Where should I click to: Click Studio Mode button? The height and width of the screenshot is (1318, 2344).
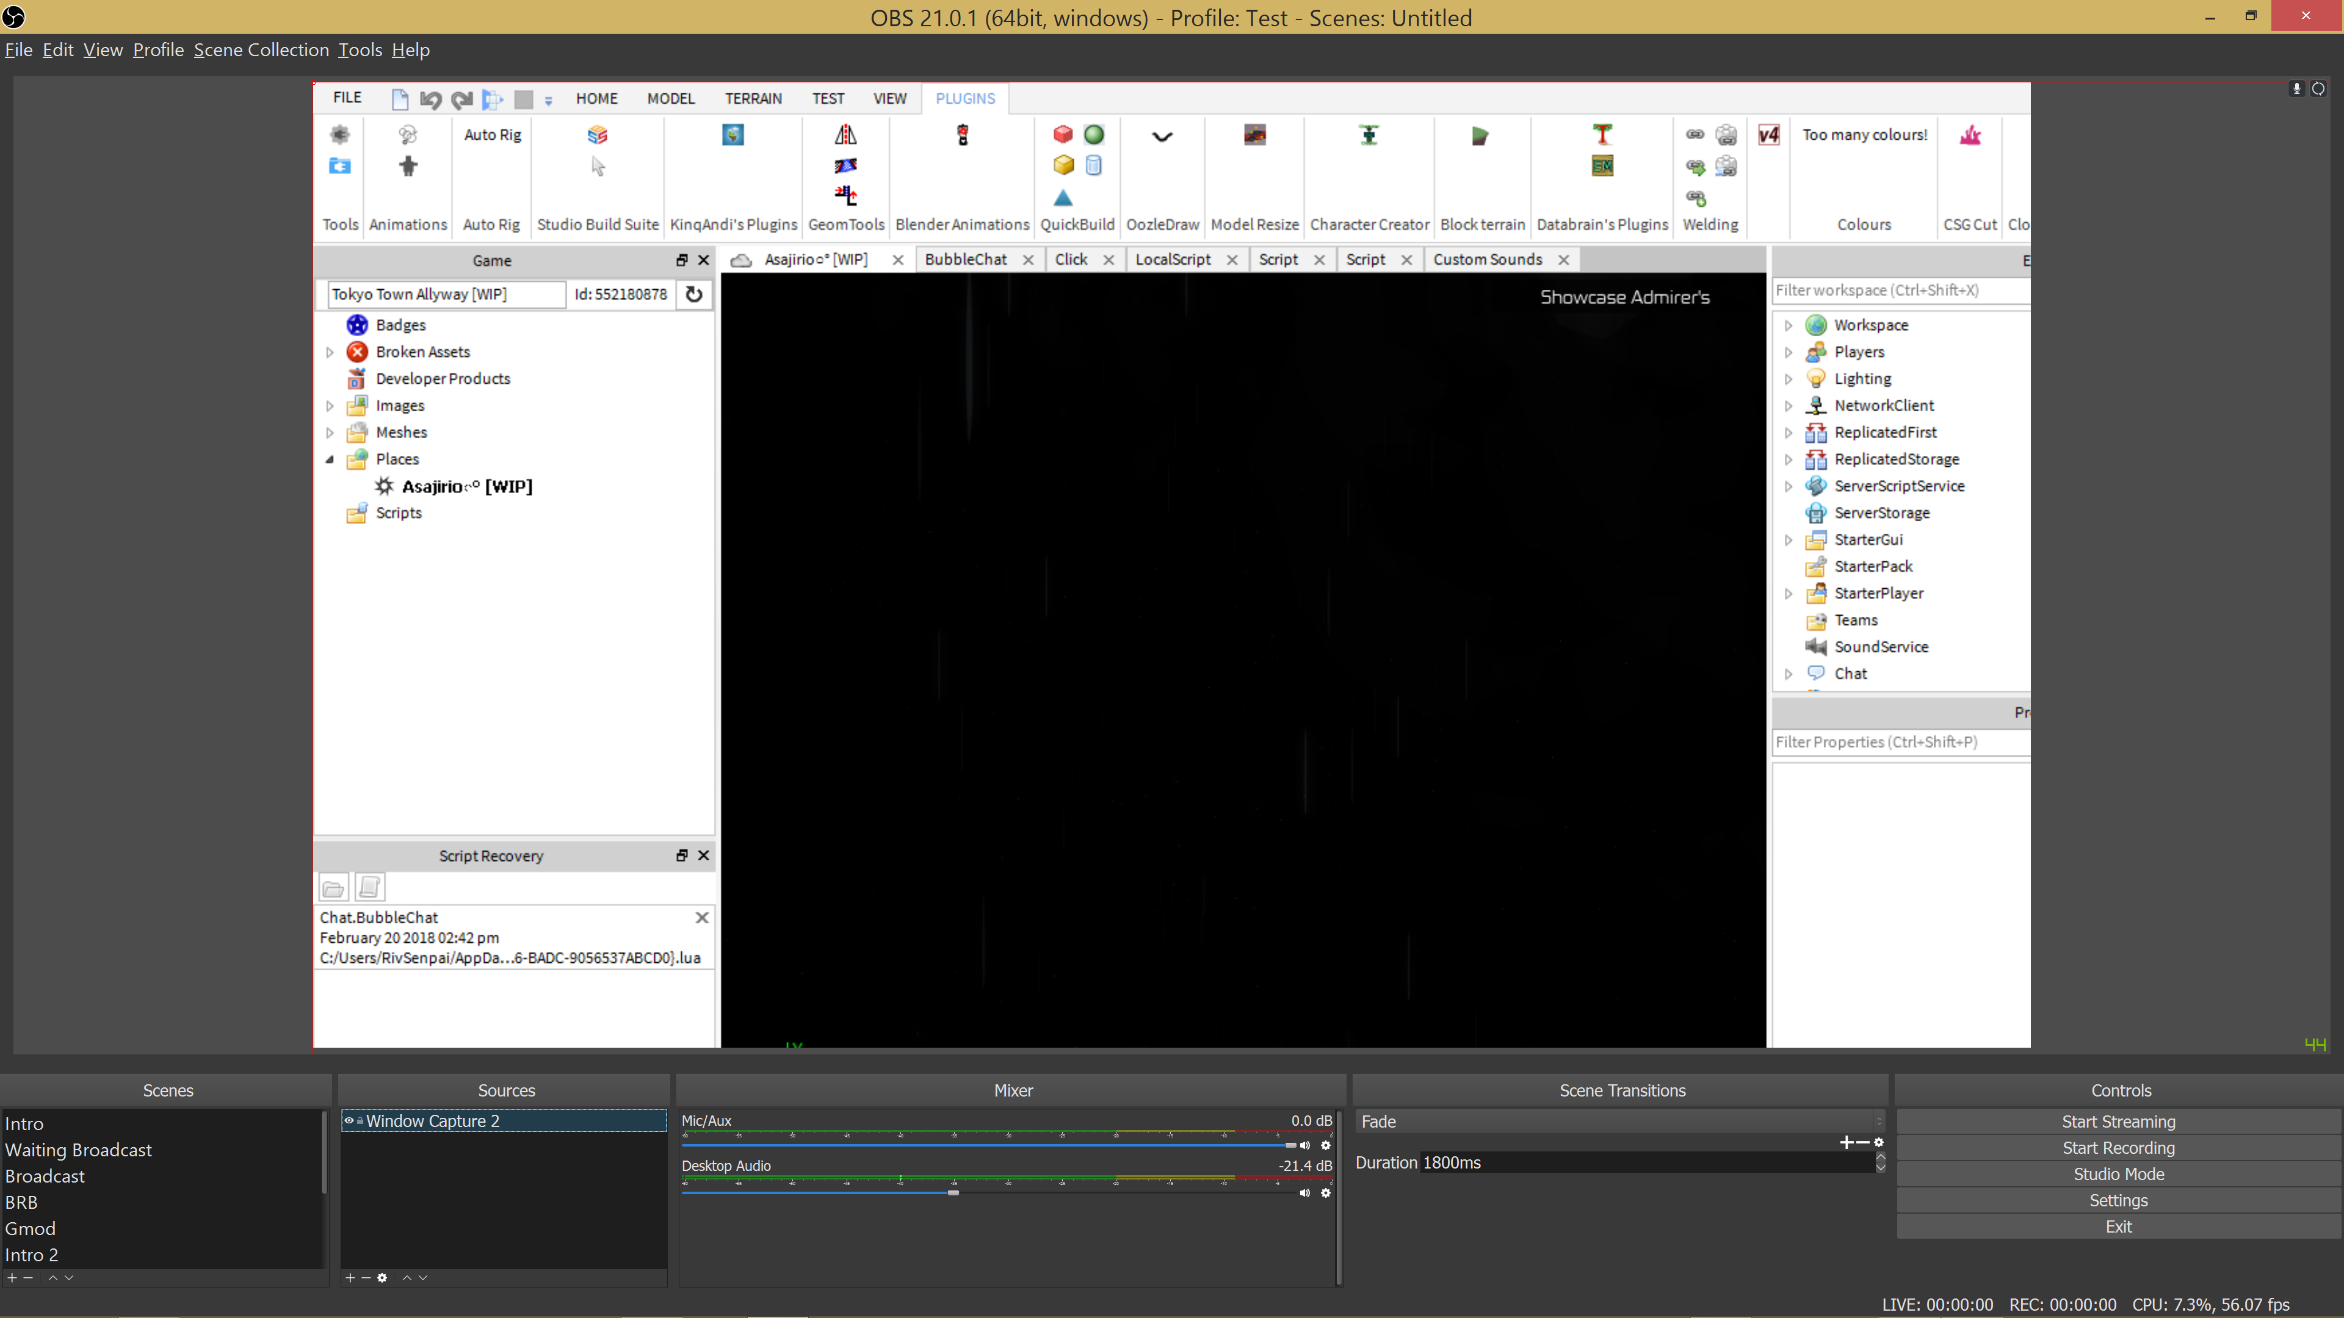coord(2118,1174)
